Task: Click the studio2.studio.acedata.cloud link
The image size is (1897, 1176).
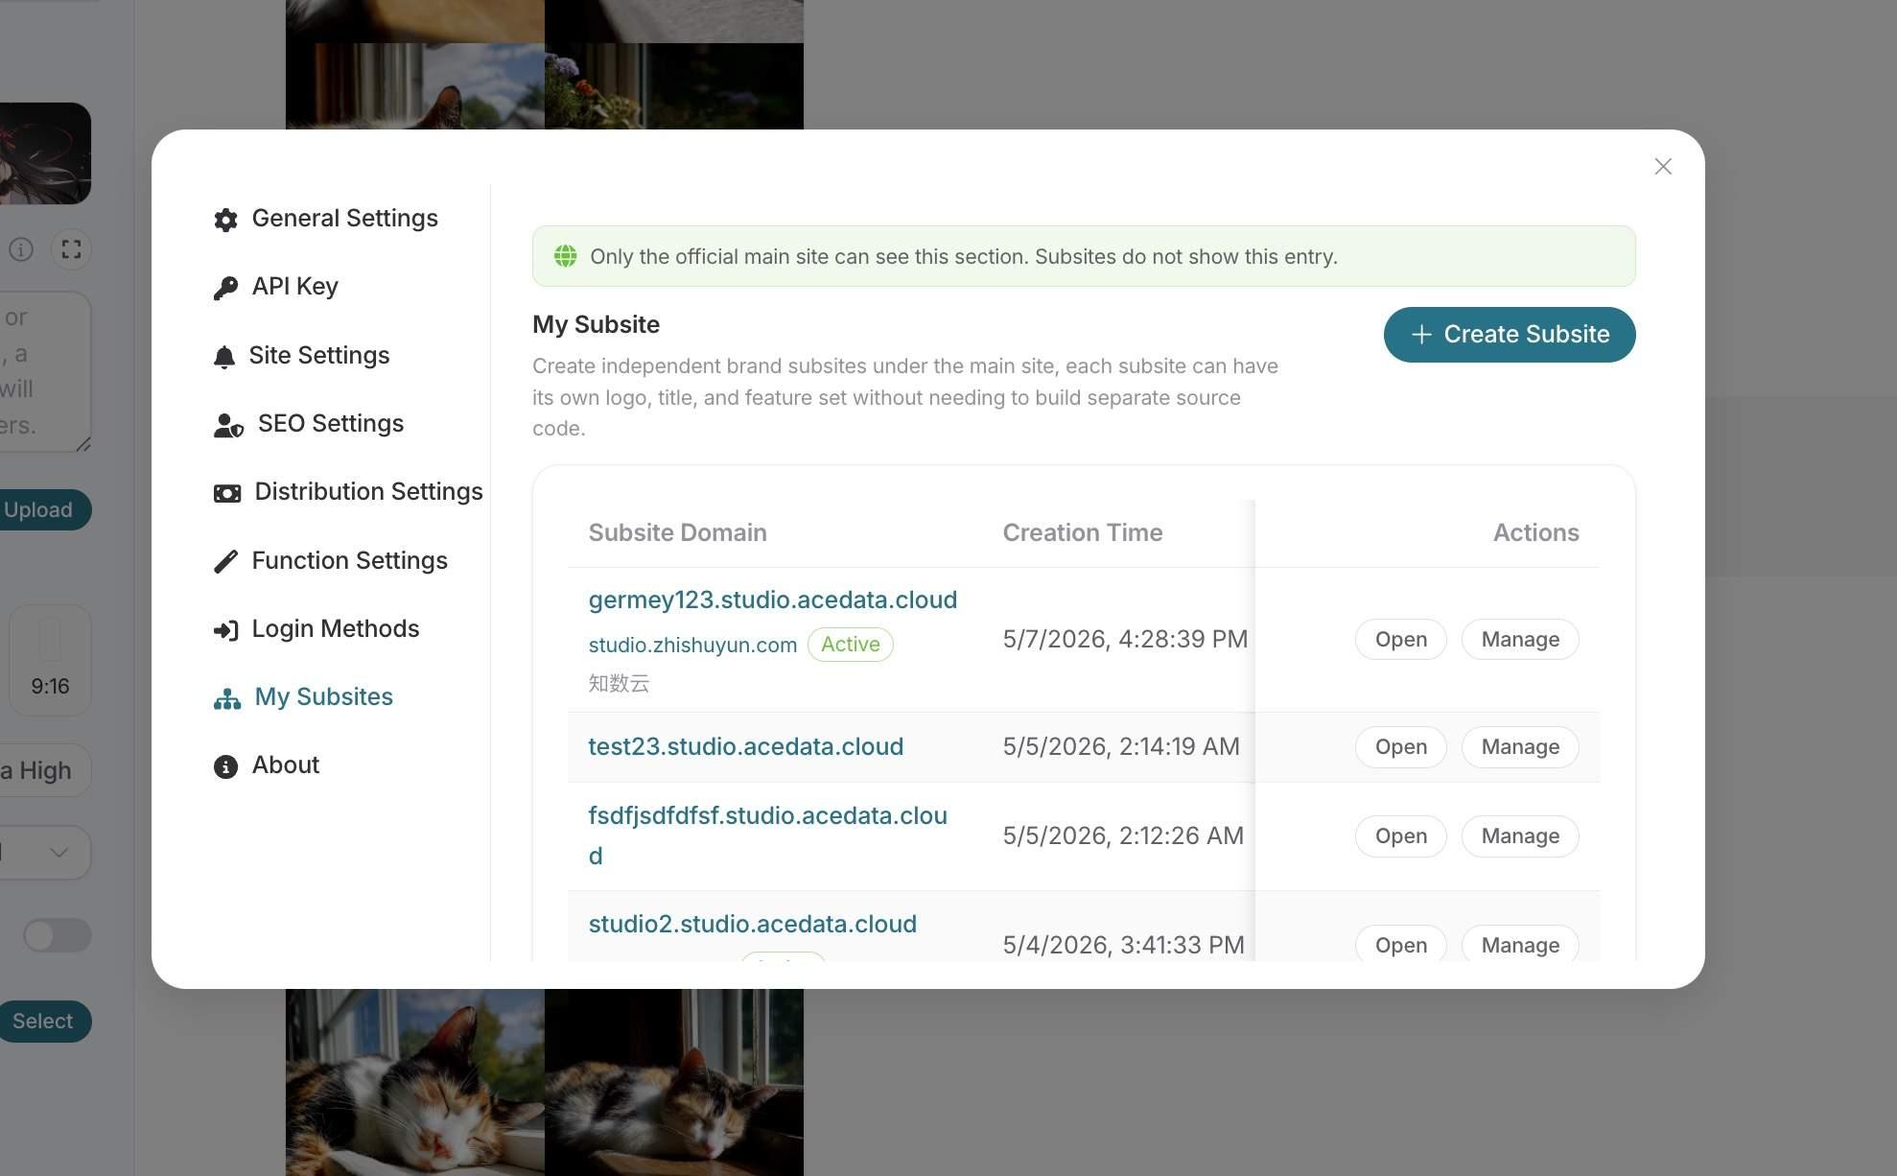Action: [x=752, y=925]
